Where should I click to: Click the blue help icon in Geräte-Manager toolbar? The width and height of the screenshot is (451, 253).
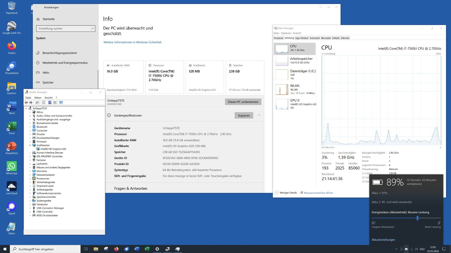click(50, 102)
